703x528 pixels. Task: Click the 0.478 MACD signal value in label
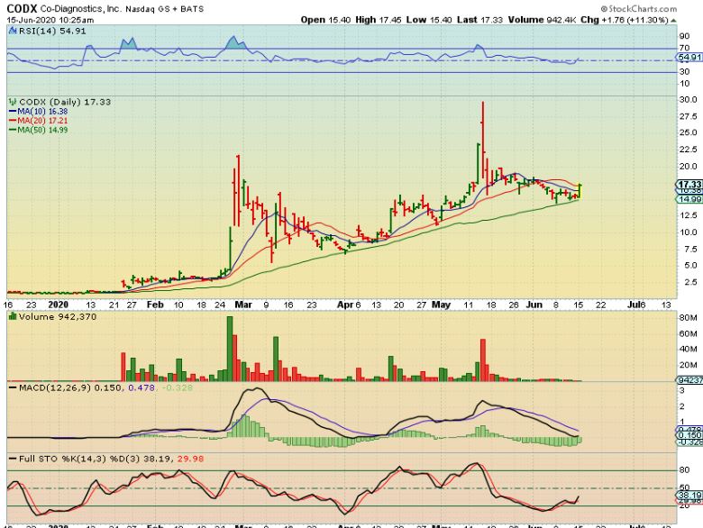pos(142,387)
